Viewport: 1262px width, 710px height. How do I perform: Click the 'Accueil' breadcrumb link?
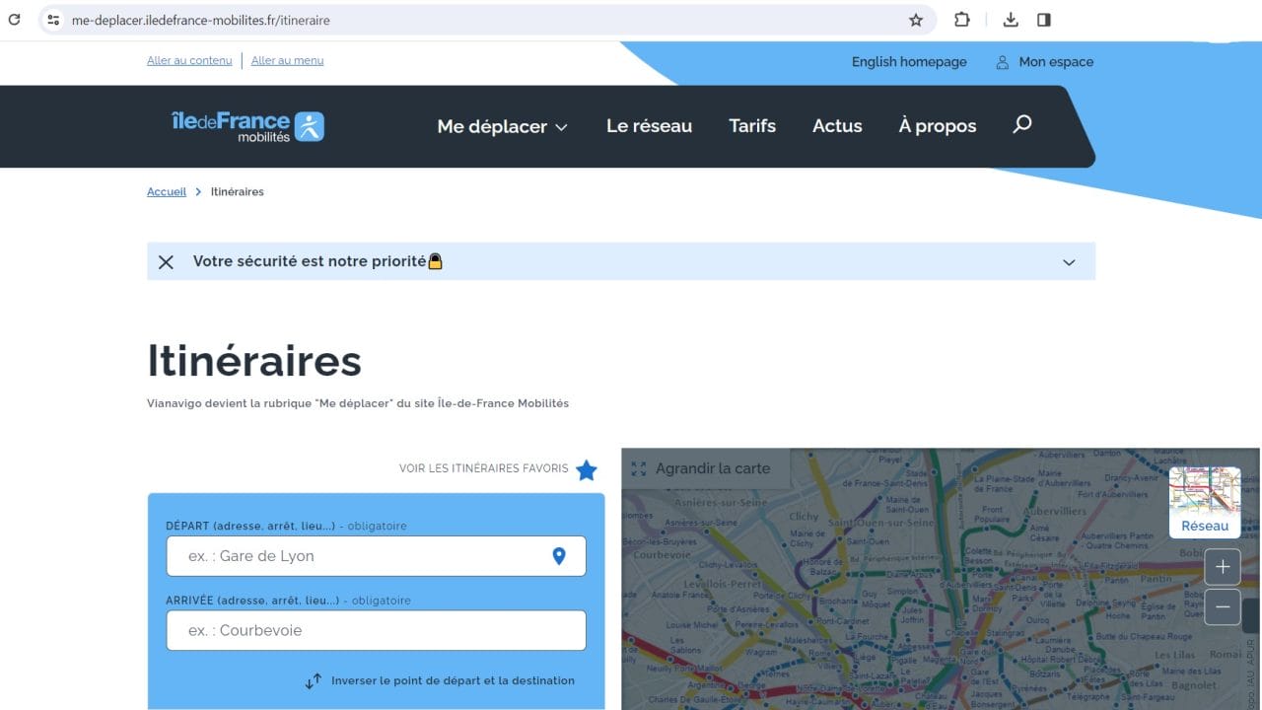tap(167, 192)
